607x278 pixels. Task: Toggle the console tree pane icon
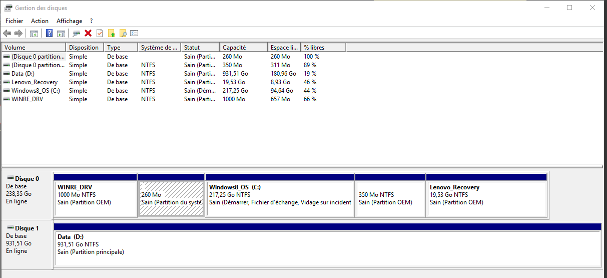click(x=34, y=34)
